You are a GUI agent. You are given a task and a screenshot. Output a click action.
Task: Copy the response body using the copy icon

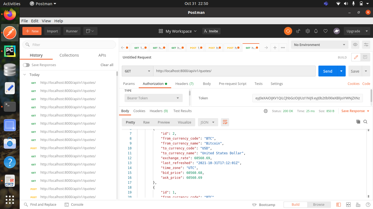pyautogui.click(x=358, y=122)
